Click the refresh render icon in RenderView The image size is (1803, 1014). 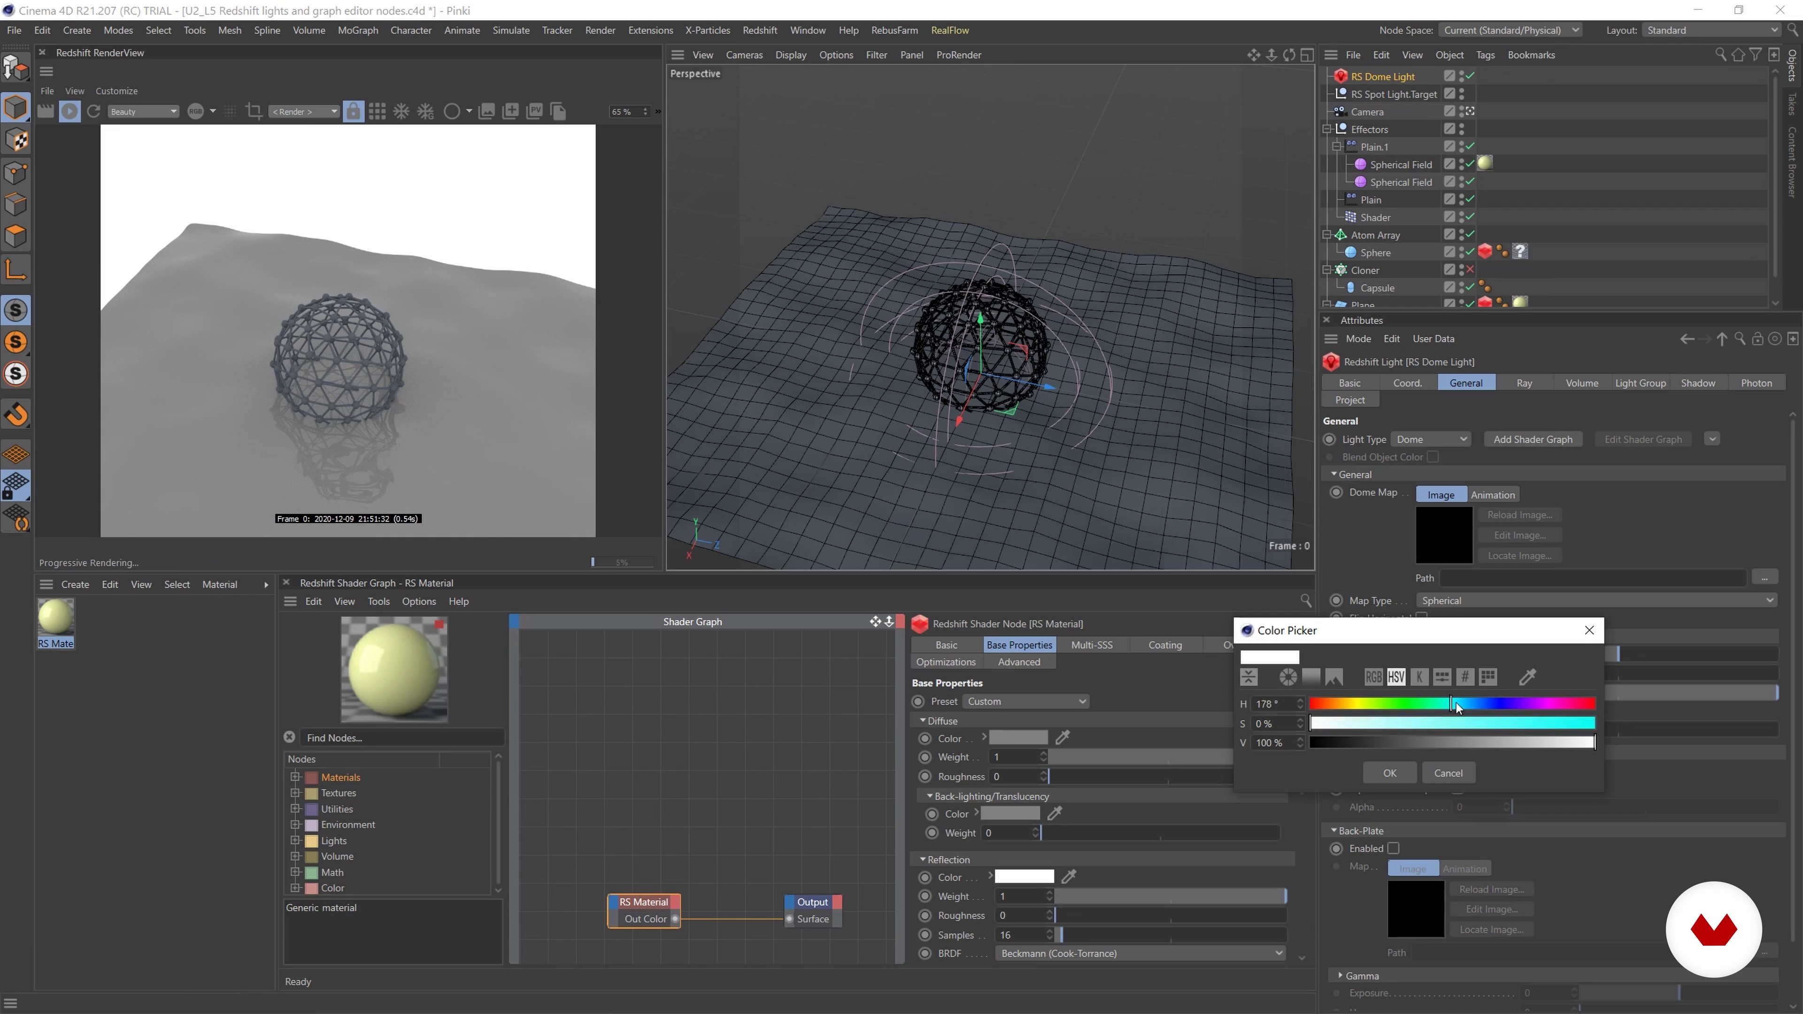click(x=94, y=111)
